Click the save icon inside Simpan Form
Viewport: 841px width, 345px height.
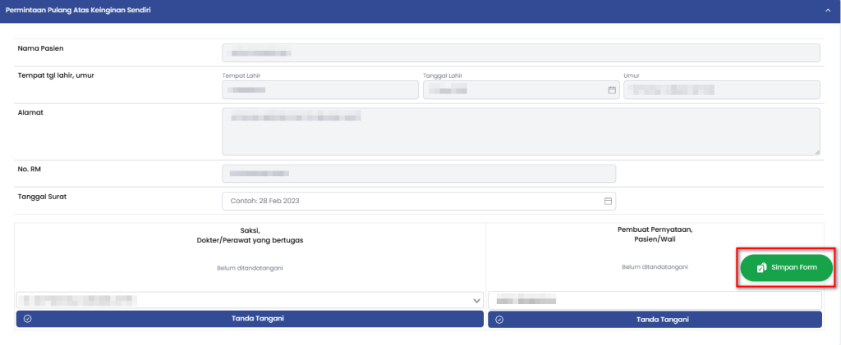click(x=761, y=268)
